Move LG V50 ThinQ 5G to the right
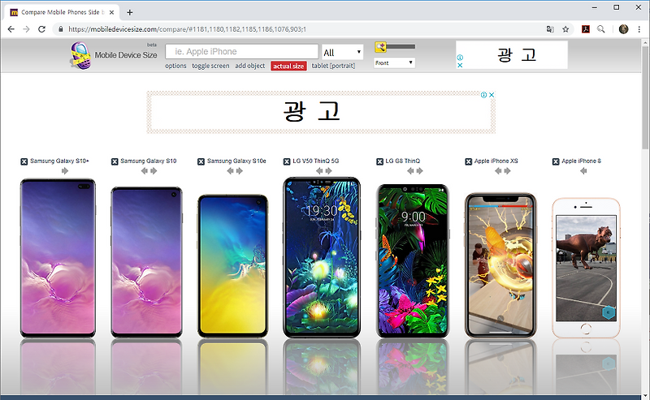 tap(329, 171)
